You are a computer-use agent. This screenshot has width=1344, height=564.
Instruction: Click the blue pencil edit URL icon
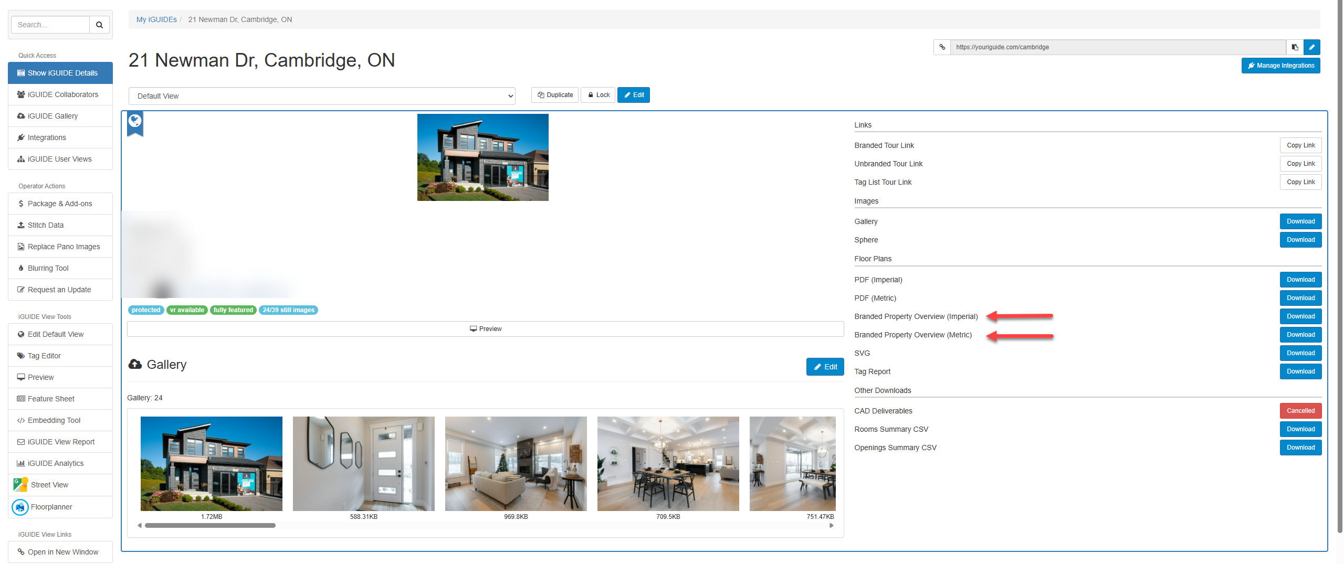point(1311,47)
